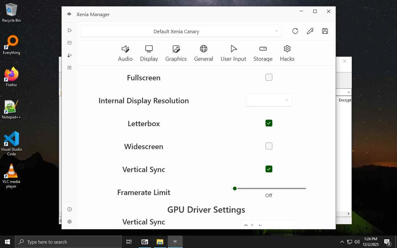
Task: Click the 'Internal Display Resolution' label
Action: 144,101
